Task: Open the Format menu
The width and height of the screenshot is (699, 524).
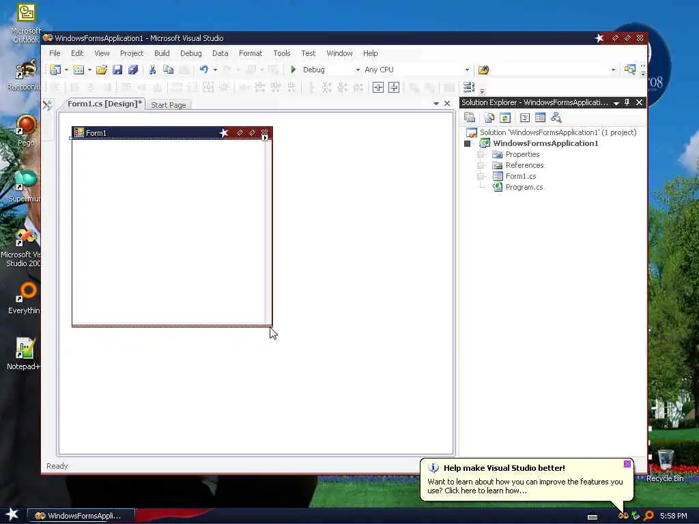Action: pos(251,53)
